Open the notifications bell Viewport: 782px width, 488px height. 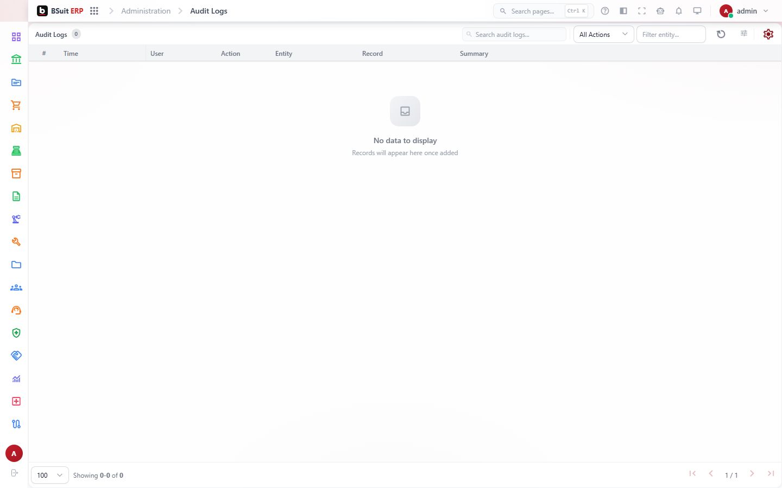pyautogui.click(x=679, y=11)
